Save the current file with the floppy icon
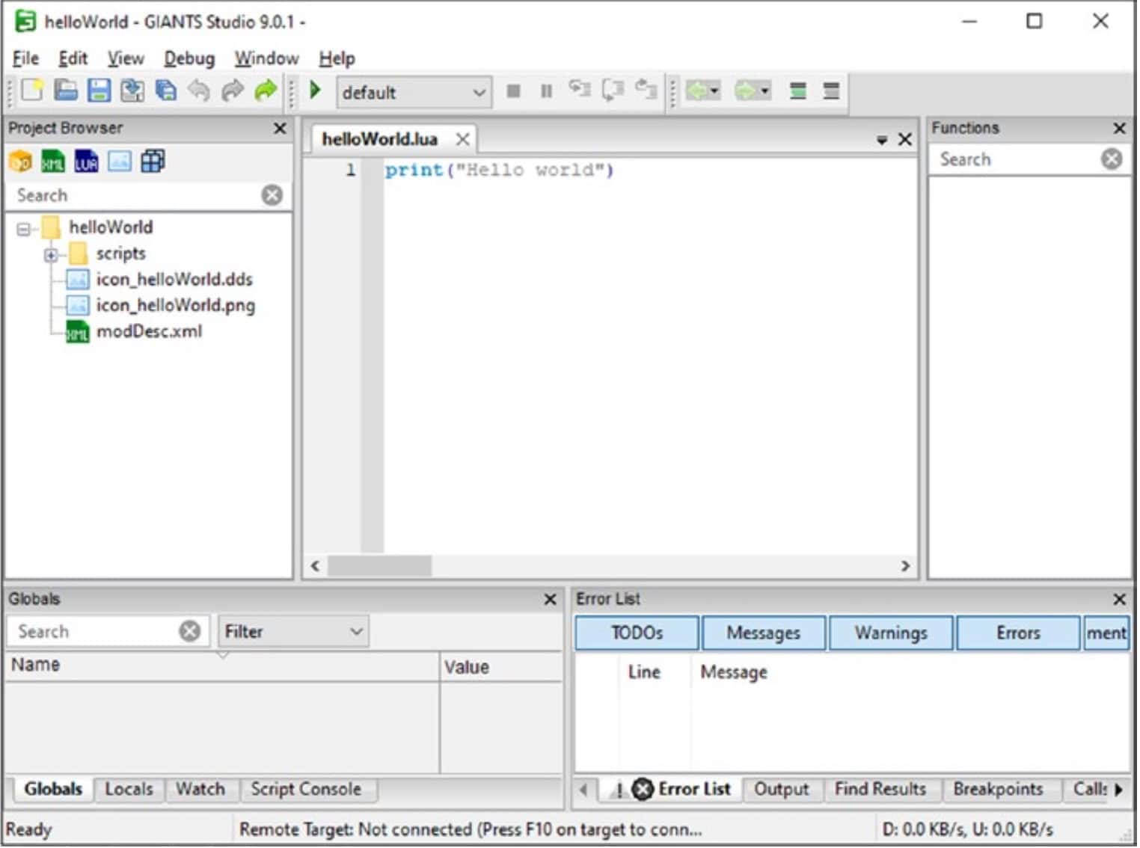 (99, 90)
